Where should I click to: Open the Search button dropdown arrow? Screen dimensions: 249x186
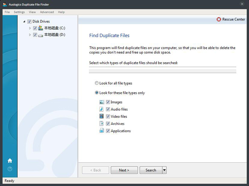(164, 170)
